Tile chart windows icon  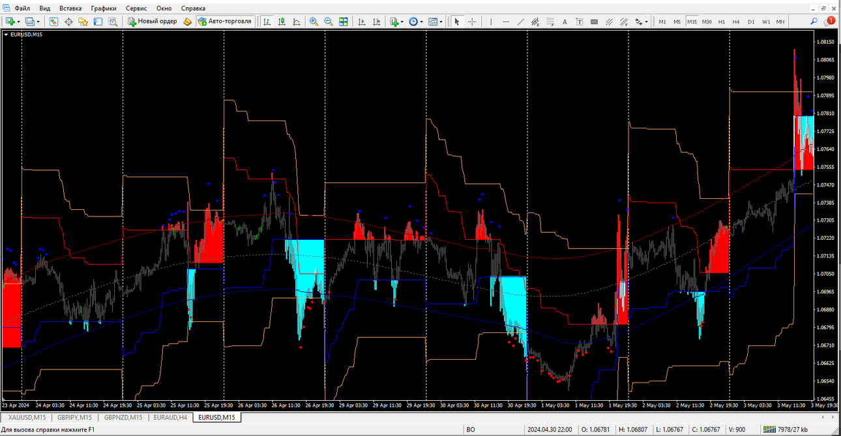pos(344,22)
